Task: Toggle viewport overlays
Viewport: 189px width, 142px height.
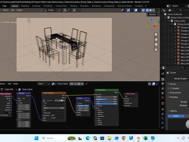Action: (136, 10)
